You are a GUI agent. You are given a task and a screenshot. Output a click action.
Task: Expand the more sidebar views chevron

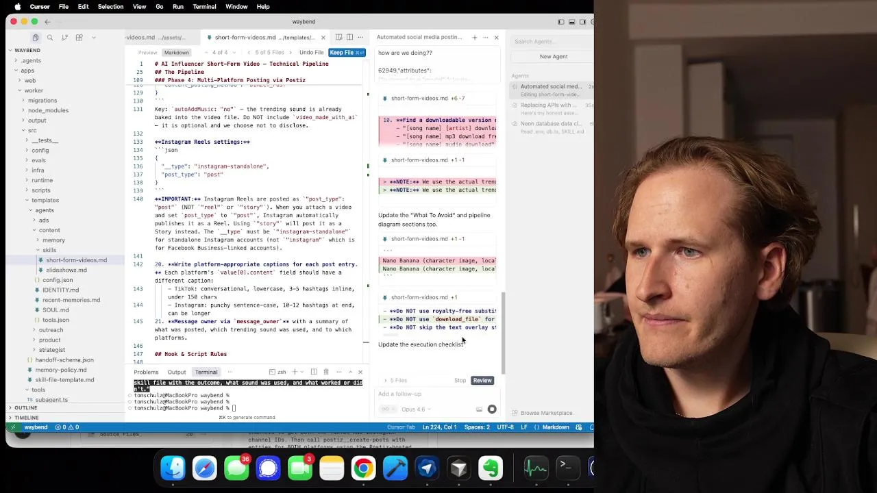94,38
